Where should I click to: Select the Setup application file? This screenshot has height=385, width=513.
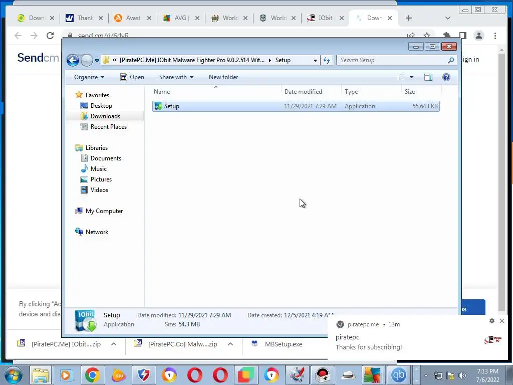pos(296,106)
